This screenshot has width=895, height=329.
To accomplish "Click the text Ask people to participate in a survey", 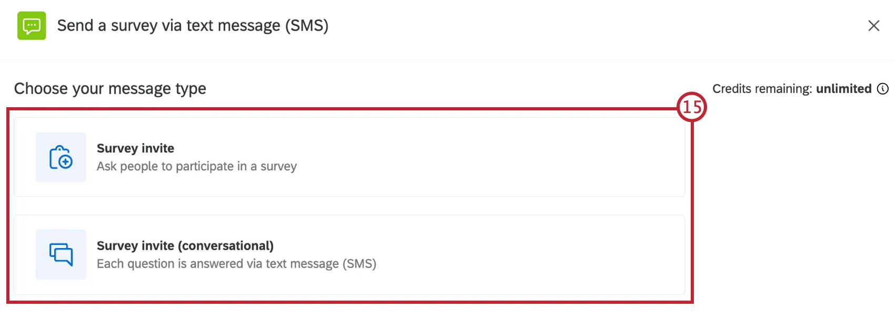I will pos(196,166).
